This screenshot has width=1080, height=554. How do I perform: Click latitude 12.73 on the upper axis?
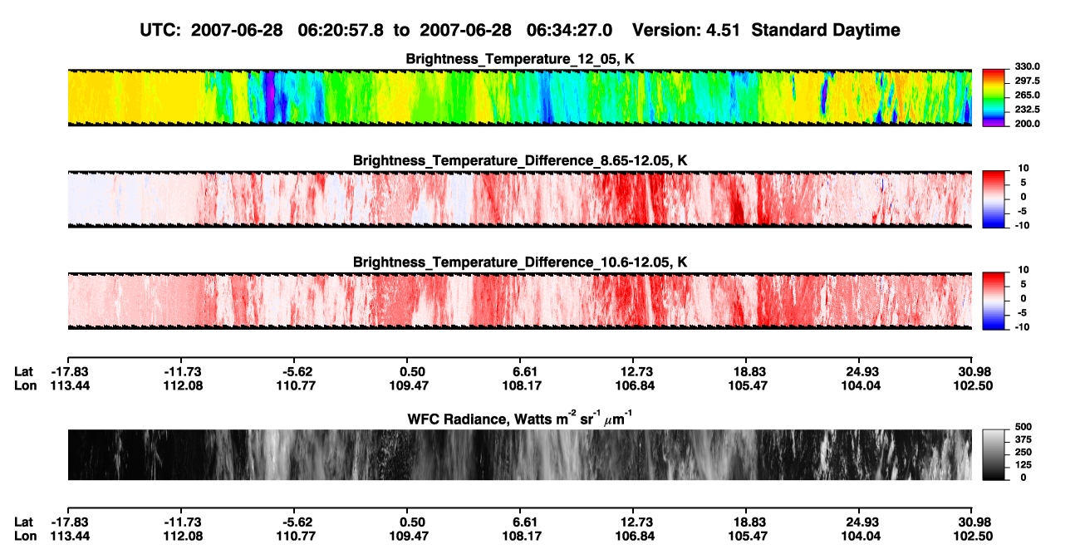pos(636,372)
